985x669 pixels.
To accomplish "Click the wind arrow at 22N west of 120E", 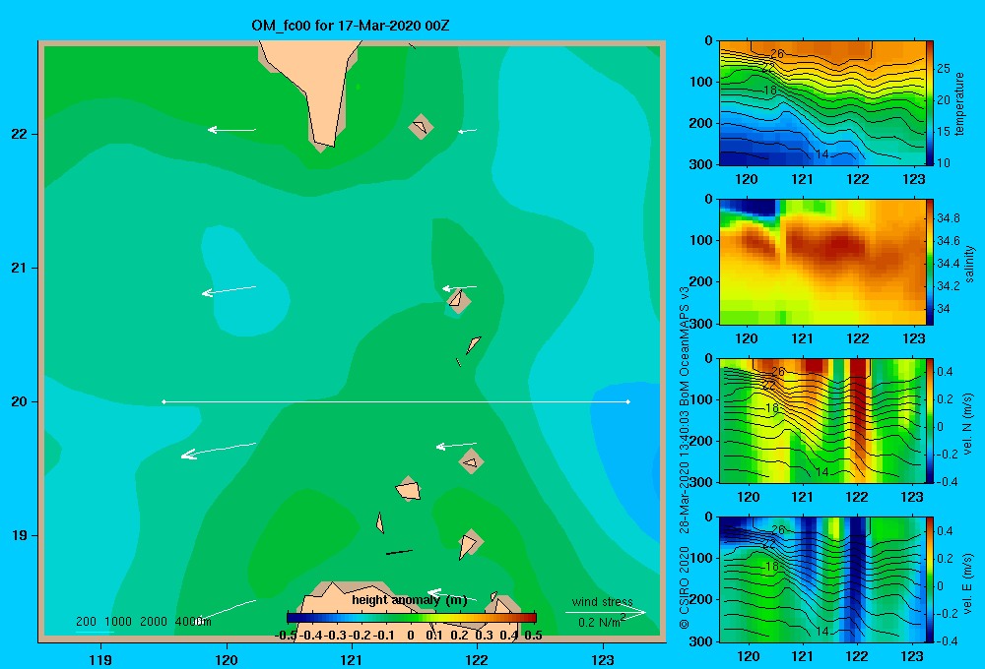I will [x=231, y=130].
